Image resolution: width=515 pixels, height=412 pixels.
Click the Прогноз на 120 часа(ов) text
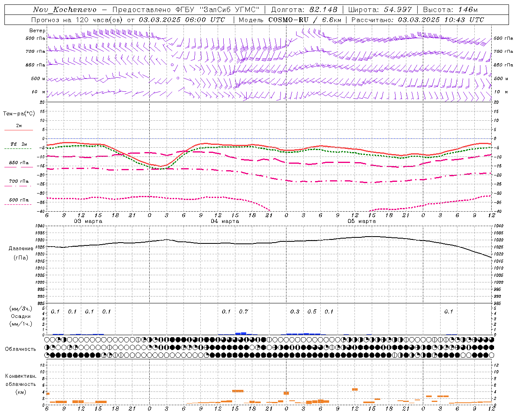[x=78, y=20]
